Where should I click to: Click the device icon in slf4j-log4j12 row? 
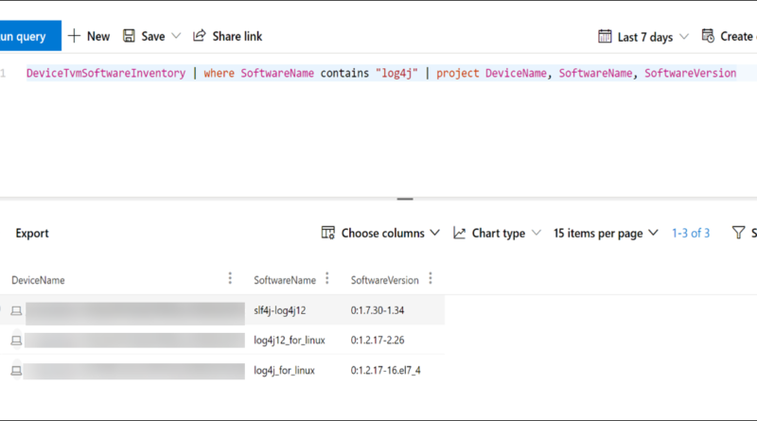[16, 311]
